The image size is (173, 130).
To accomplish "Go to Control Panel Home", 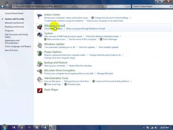I will pyautogui.click(x=14, y=13).
